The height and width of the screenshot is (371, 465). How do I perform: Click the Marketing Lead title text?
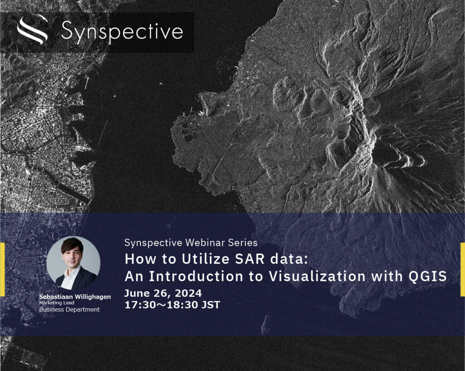coord(57,303)
